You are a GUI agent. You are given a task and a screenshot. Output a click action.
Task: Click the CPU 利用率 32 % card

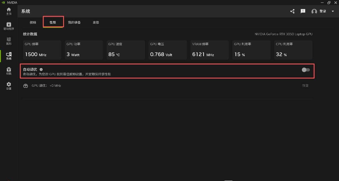[293, 50]
